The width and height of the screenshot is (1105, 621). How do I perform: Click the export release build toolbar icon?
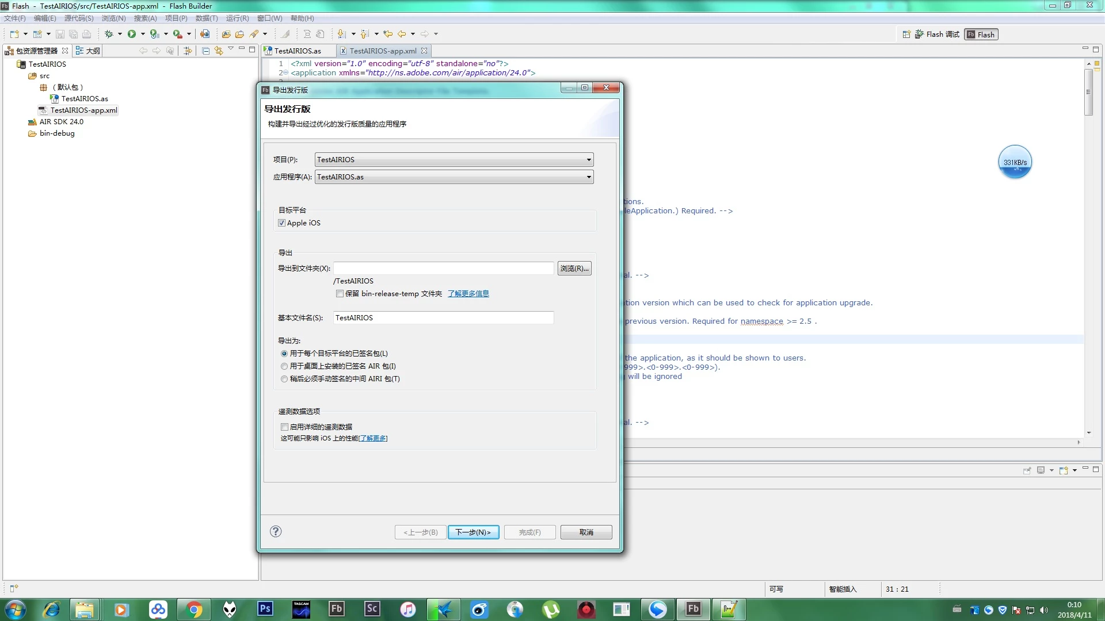(x=204, y=34)
